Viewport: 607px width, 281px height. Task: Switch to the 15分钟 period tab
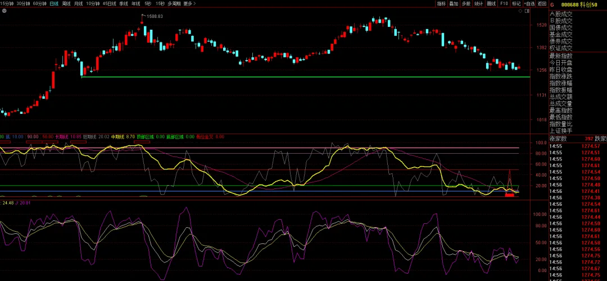pyautogui.click(x=7, y=3)
